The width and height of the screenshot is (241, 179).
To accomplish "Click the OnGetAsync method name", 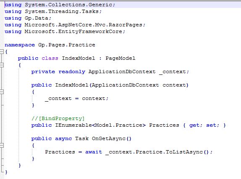I will (x=109, y=138).
